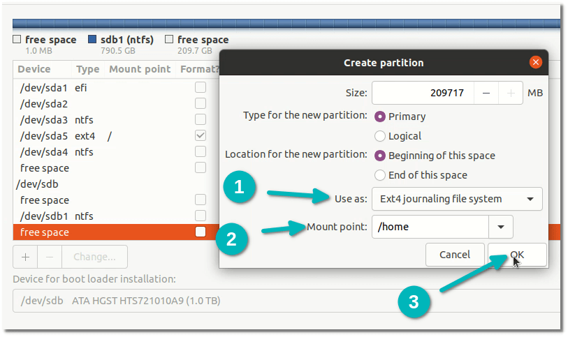This screenshot has height=337, width=568.
Task: Expand the Mount point dropdown arrow
Action: 501,227
